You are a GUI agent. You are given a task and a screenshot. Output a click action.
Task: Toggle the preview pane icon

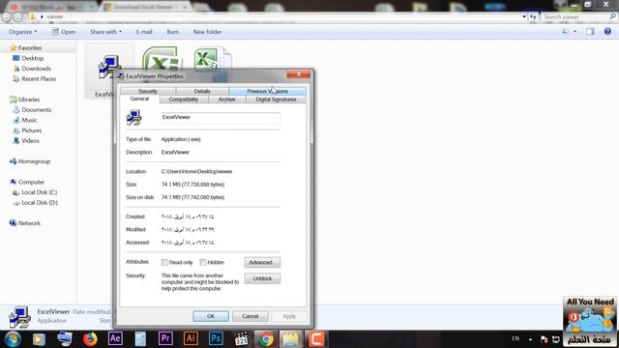(590, 32)
